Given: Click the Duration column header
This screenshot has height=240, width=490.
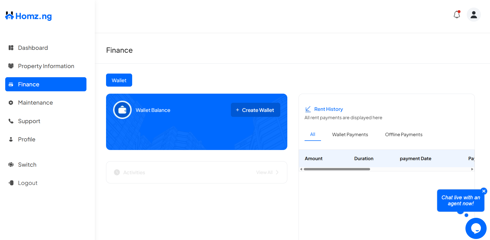Looking at the screenshot, I should 364,159.
